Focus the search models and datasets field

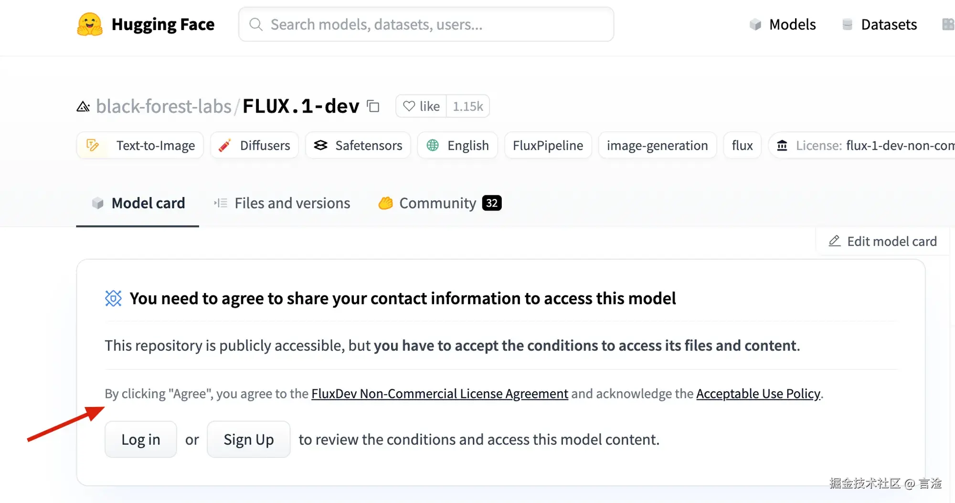426,24
